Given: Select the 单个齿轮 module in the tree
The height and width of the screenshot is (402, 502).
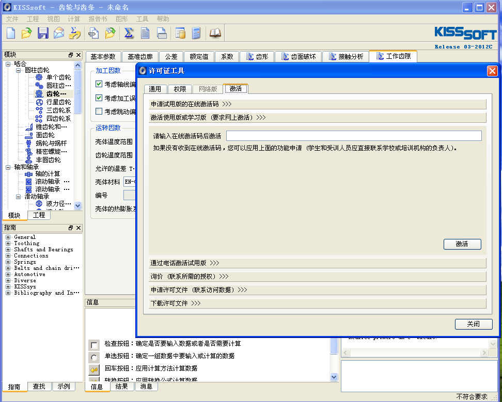Looking at the screenshot, I should coord(58,77).
